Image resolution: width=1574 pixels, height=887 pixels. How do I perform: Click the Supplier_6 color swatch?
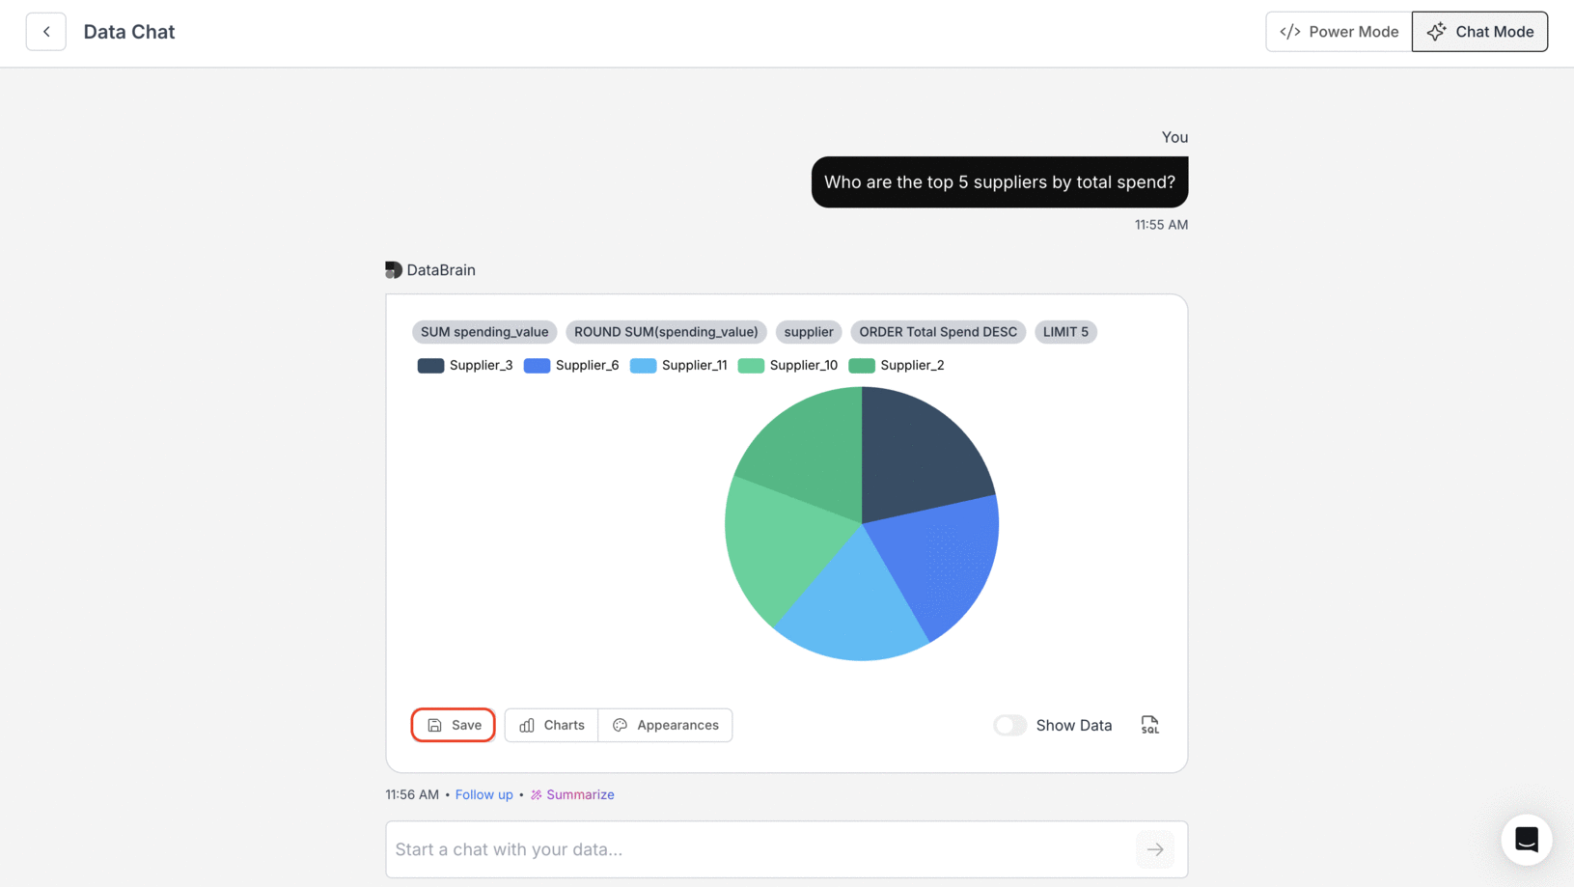(537, 365)
